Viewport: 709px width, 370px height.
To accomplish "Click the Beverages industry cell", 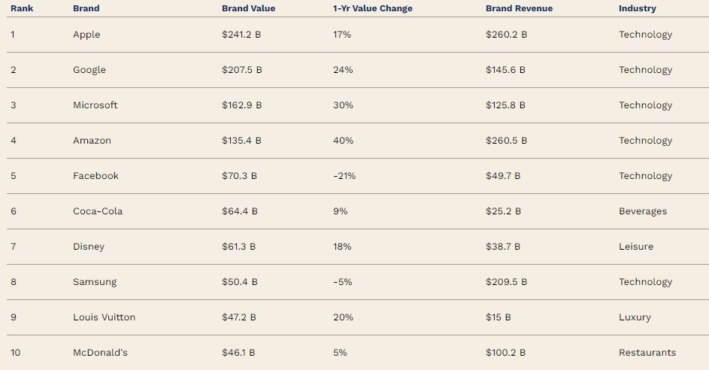I will click(643, 211).
